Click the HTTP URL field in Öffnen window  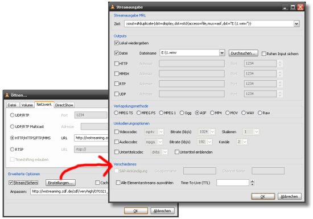tap(92, 138)
